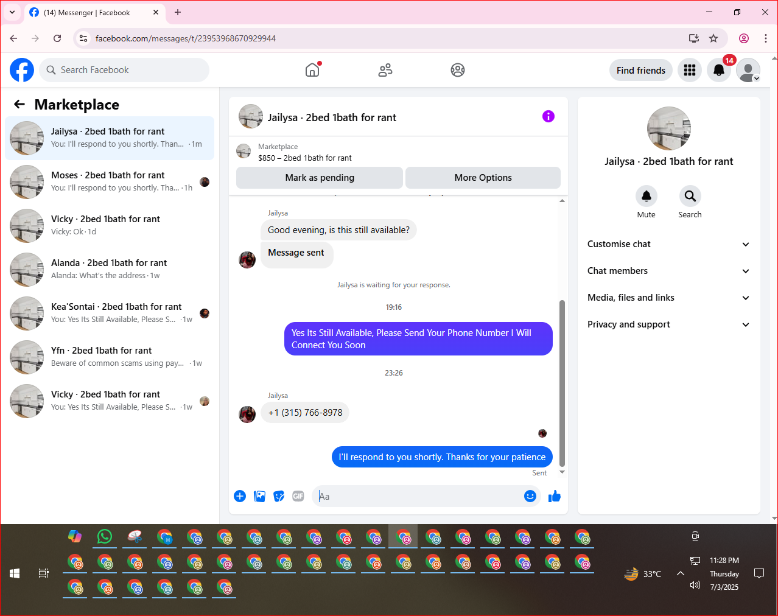The image size is (778, 616).
Task: Expand the Privacy and support section
Action: (668, 324)
